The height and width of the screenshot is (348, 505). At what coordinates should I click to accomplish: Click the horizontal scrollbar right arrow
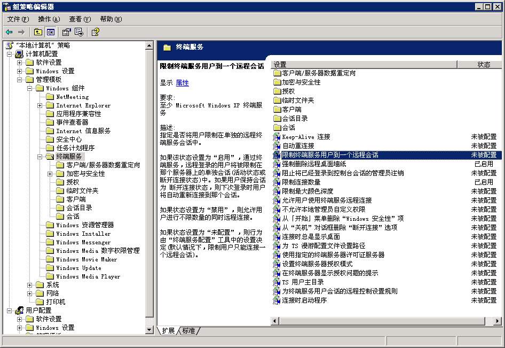499,321
